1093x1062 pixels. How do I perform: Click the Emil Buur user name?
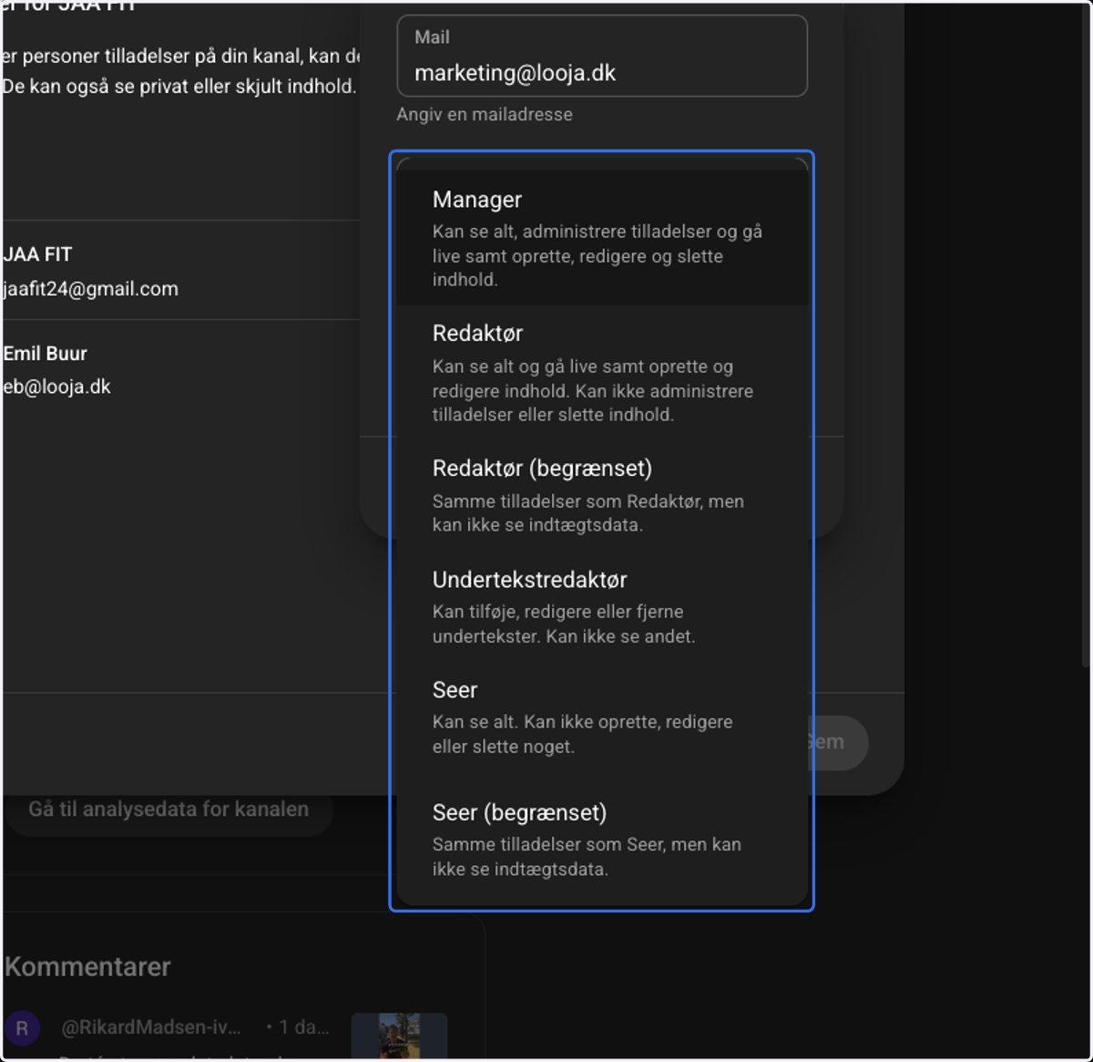coord(45,354)
